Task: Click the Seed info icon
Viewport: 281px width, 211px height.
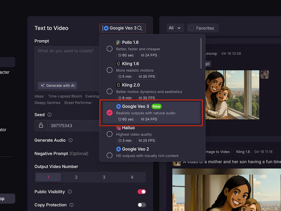Action: click(x=50, y=115)
